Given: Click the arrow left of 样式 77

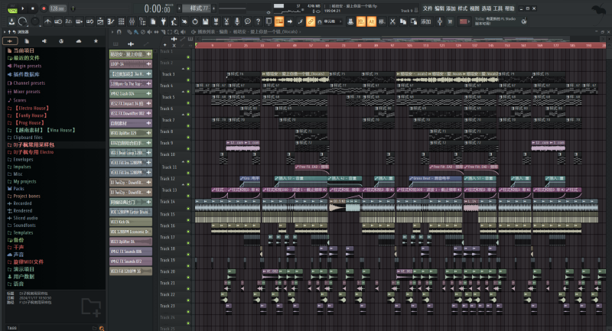Looking at the screenshot, I should click(180, 8).
